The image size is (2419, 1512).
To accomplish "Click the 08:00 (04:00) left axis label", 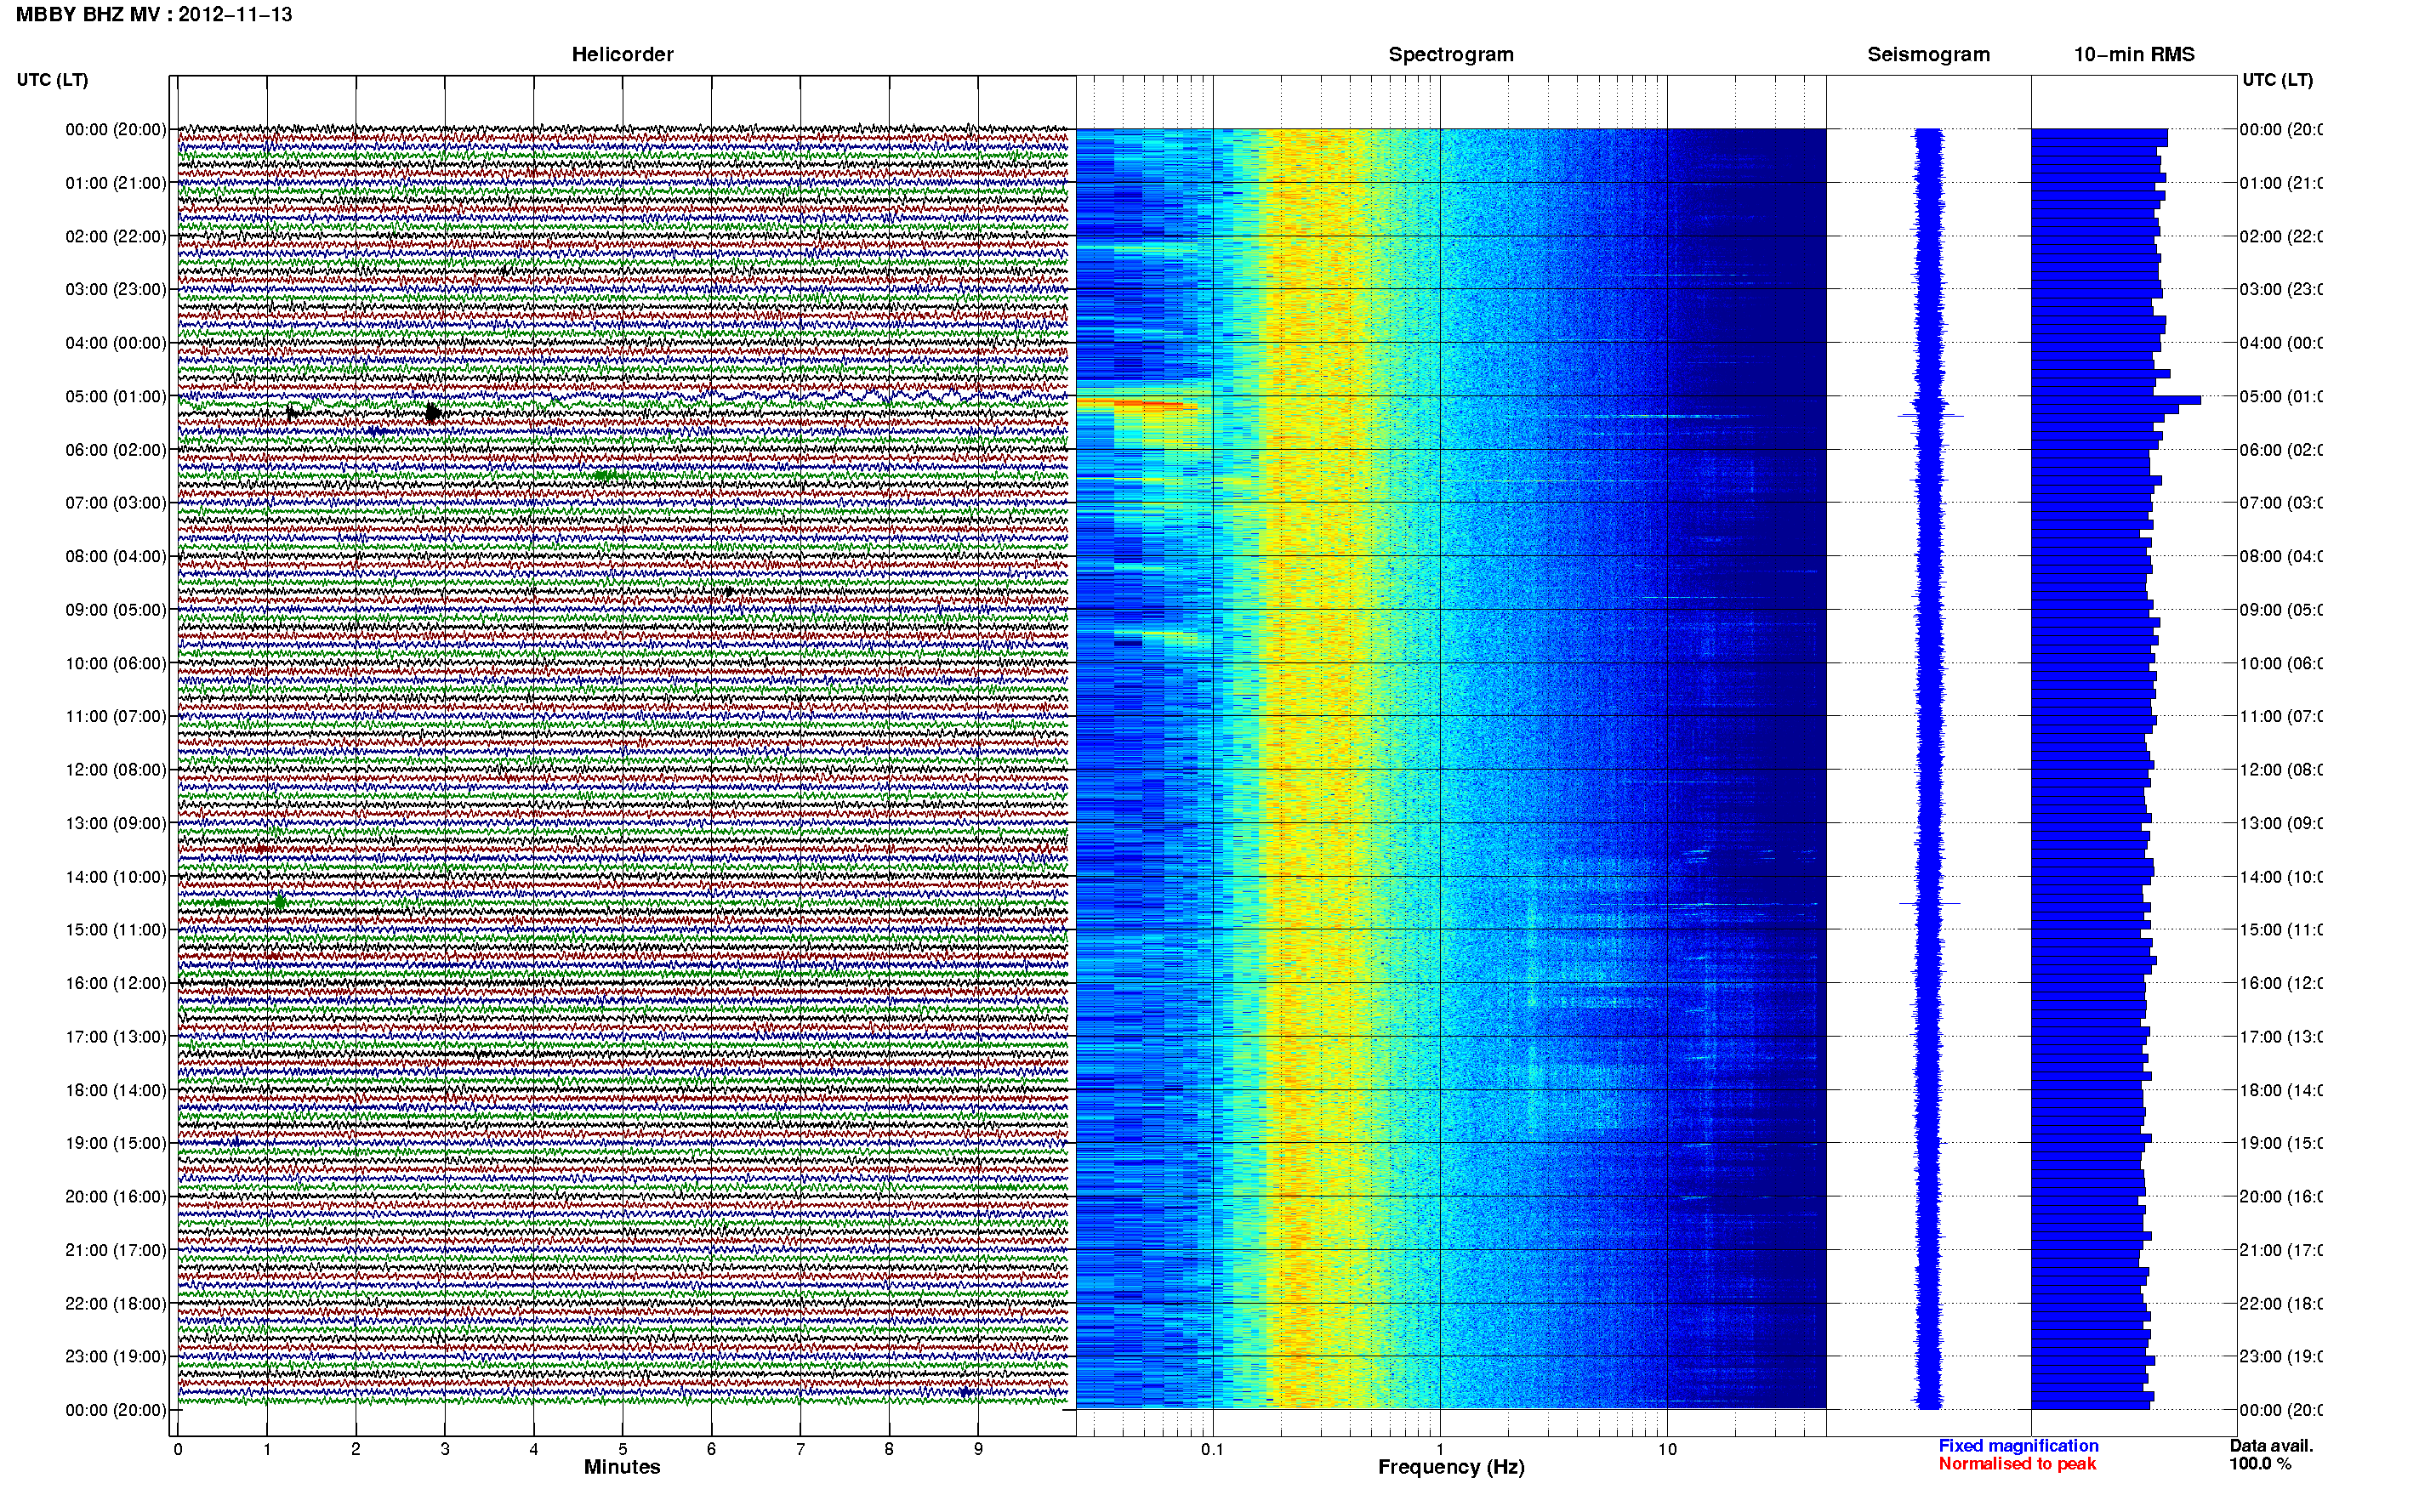I will (116, 557).
